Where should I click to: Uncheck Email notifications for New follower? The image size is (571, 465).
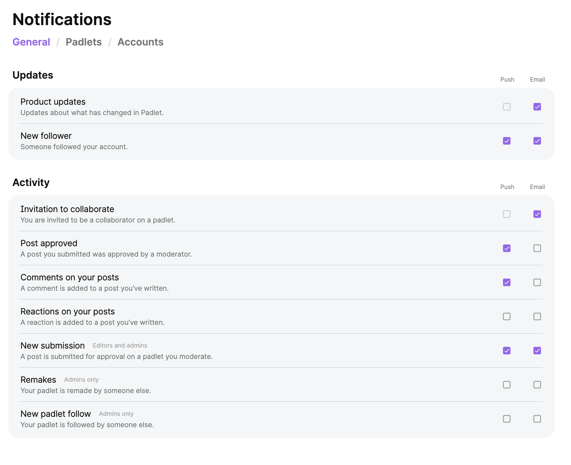coord(537,141)
